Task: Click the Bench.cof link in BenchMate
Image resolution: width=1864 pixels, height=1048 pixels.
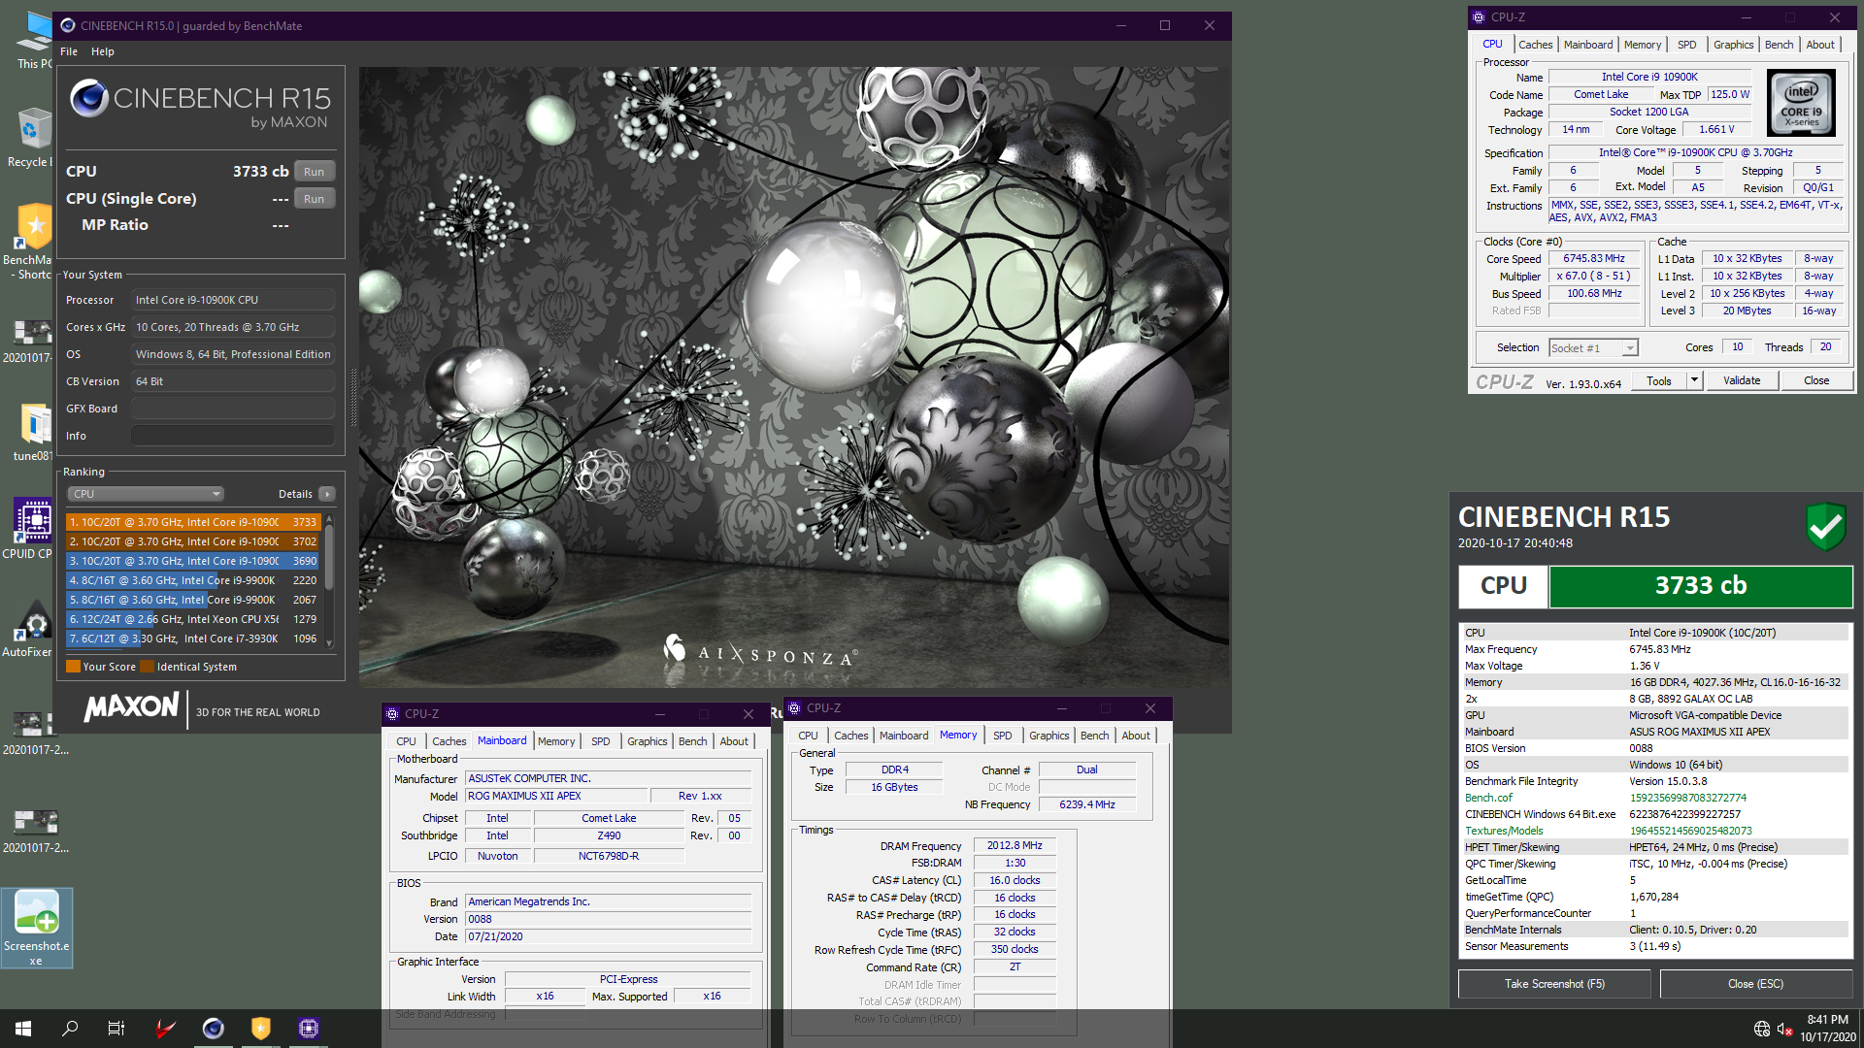Action: tap(1488, 798)
